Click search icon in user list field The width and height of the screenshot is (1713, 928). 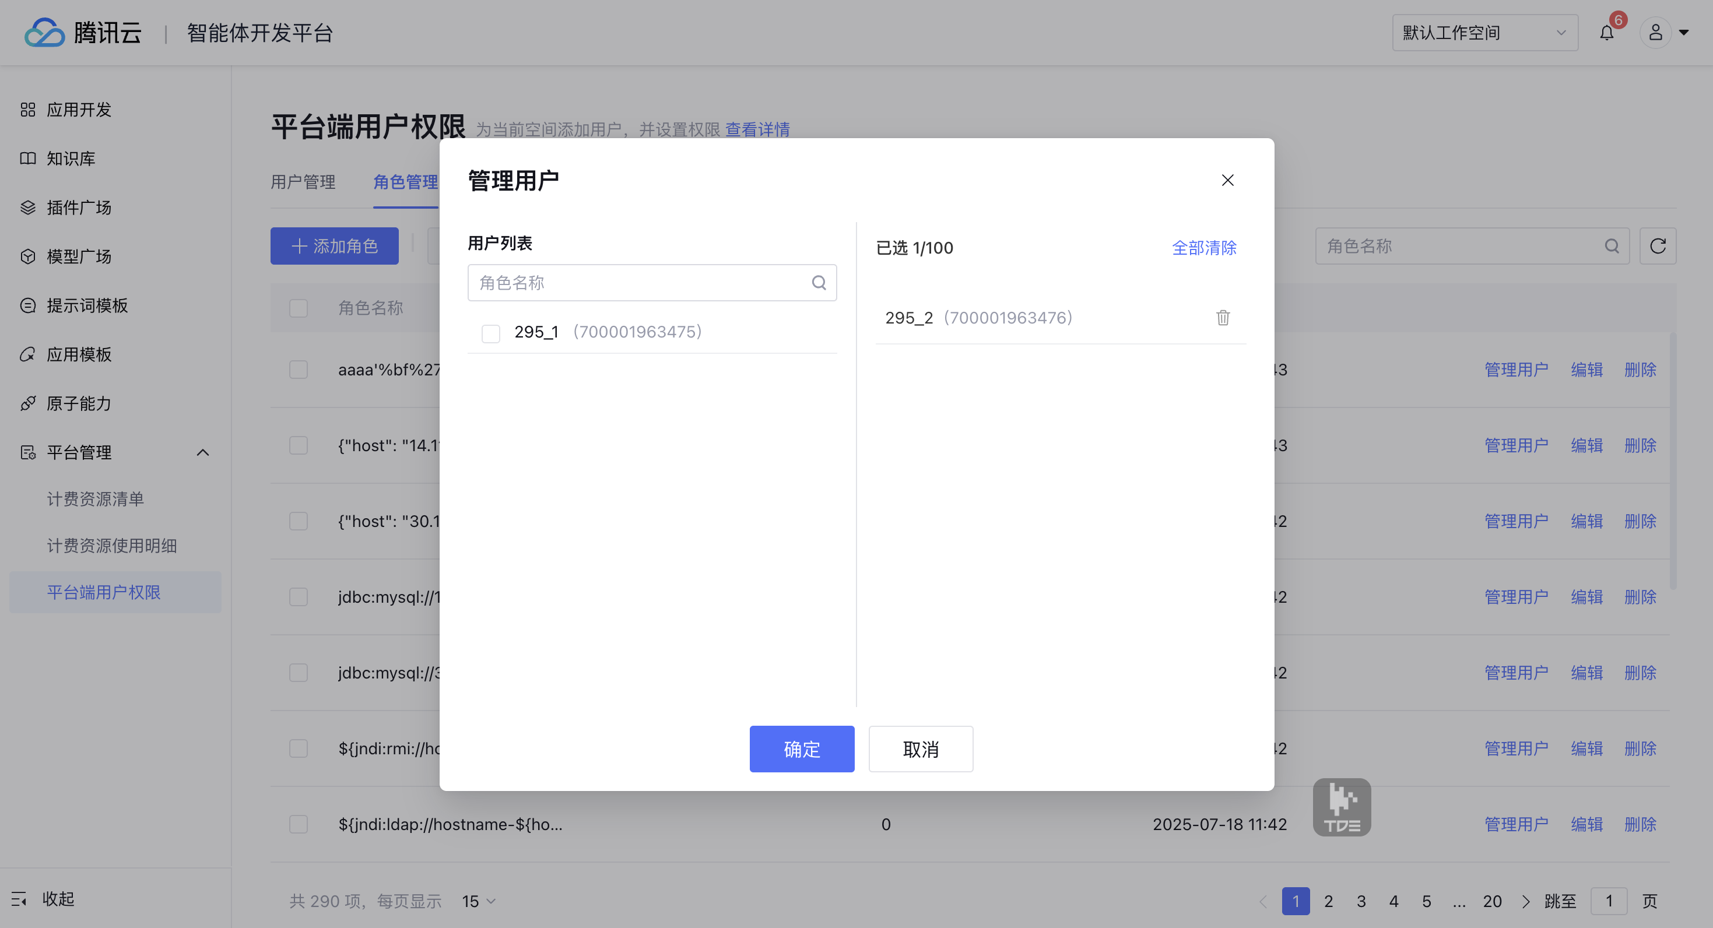pos(819,283)
